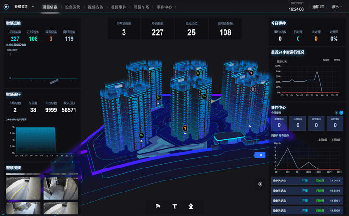The image size is (349, 216).
Task: Open the 事件中心 tab
Action: (164, 7)
